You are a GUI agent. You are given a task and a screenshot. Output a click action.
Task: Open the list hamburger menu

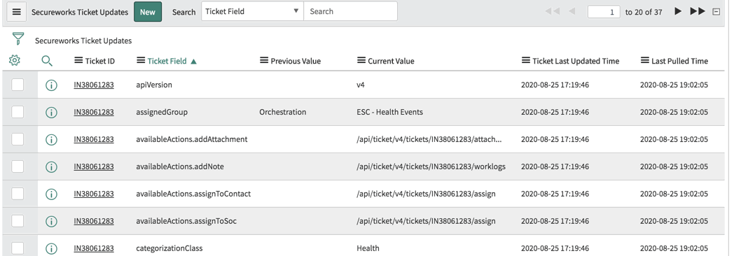[x=16, y=12]
